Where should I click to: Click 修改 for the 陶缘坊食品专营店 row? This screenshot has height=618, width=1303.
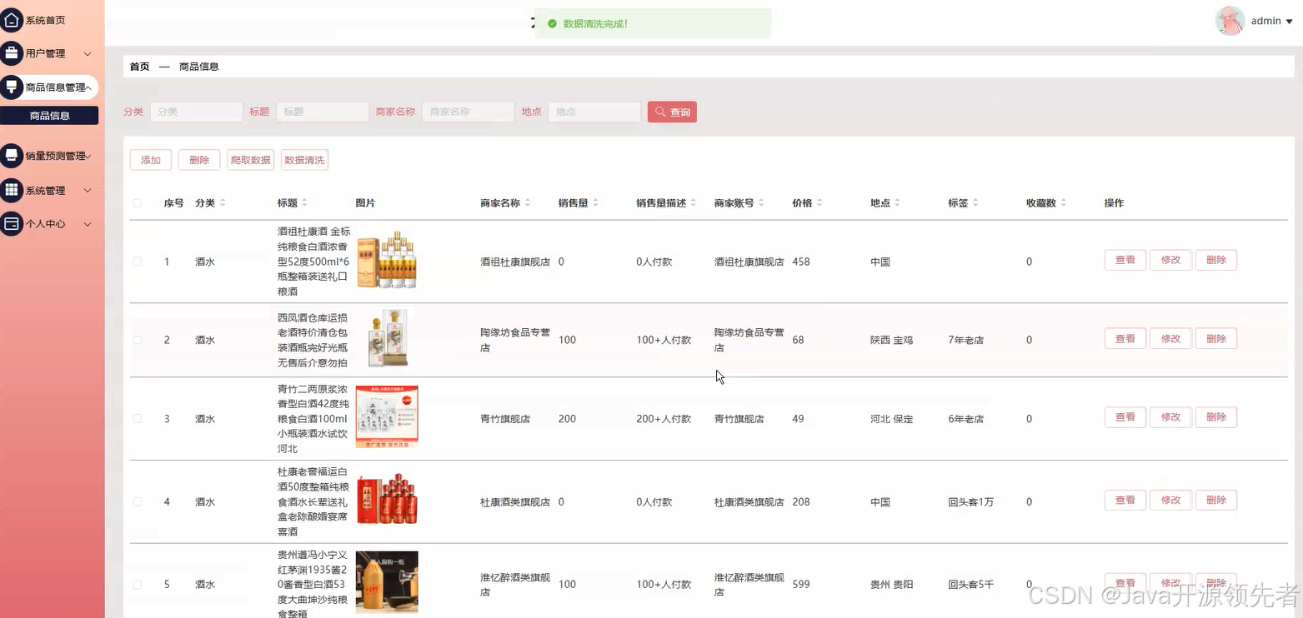point(1170,338)
